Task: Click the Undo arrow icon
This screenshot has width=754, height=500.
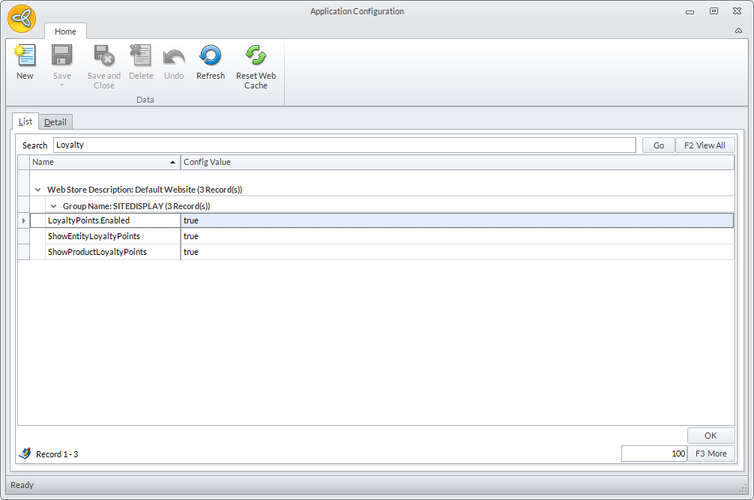Action: click(x=174, y=56)
